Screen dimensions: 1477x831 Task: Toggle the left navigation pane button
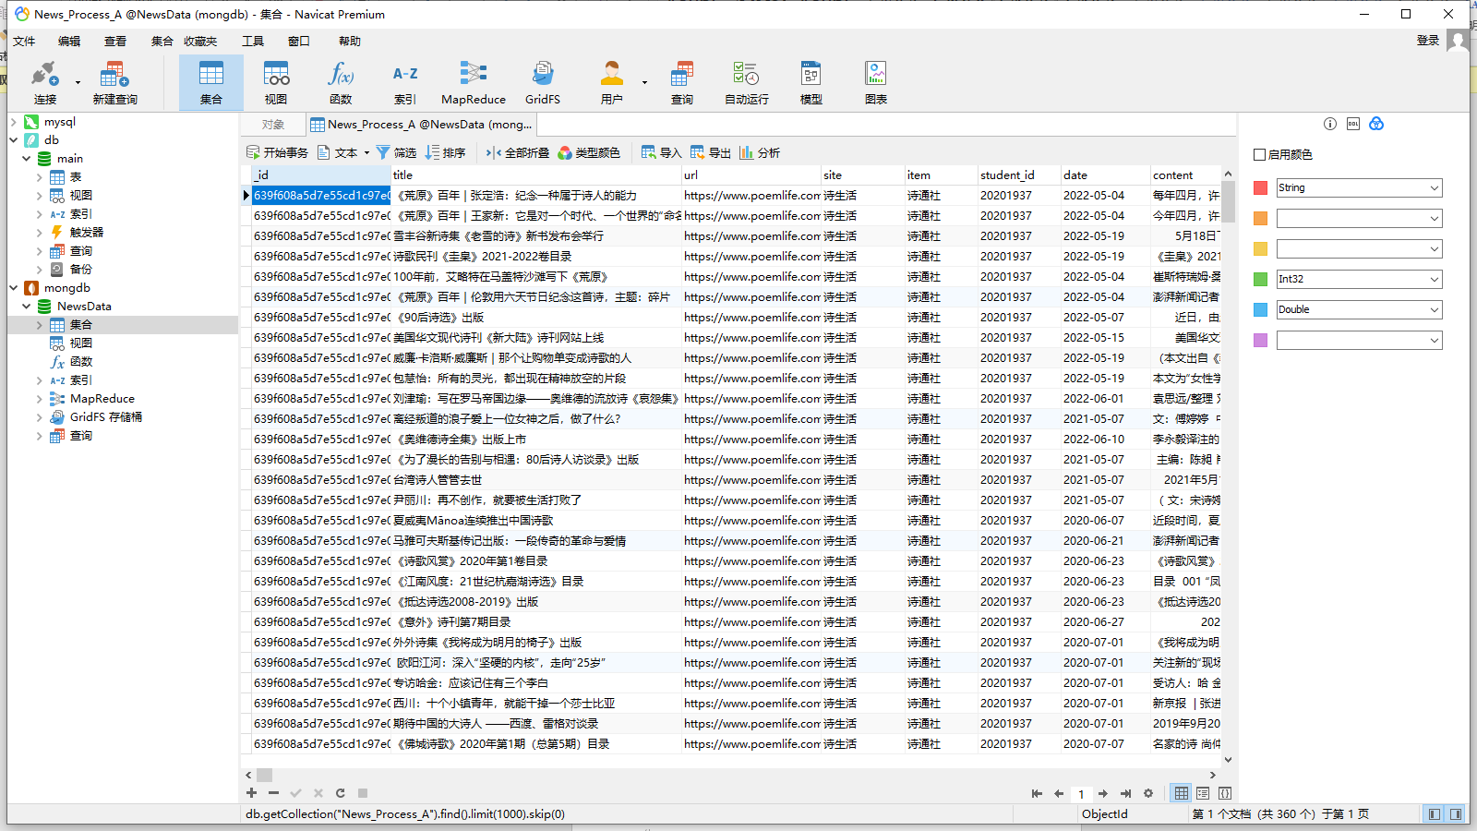tap(1434, 814)
